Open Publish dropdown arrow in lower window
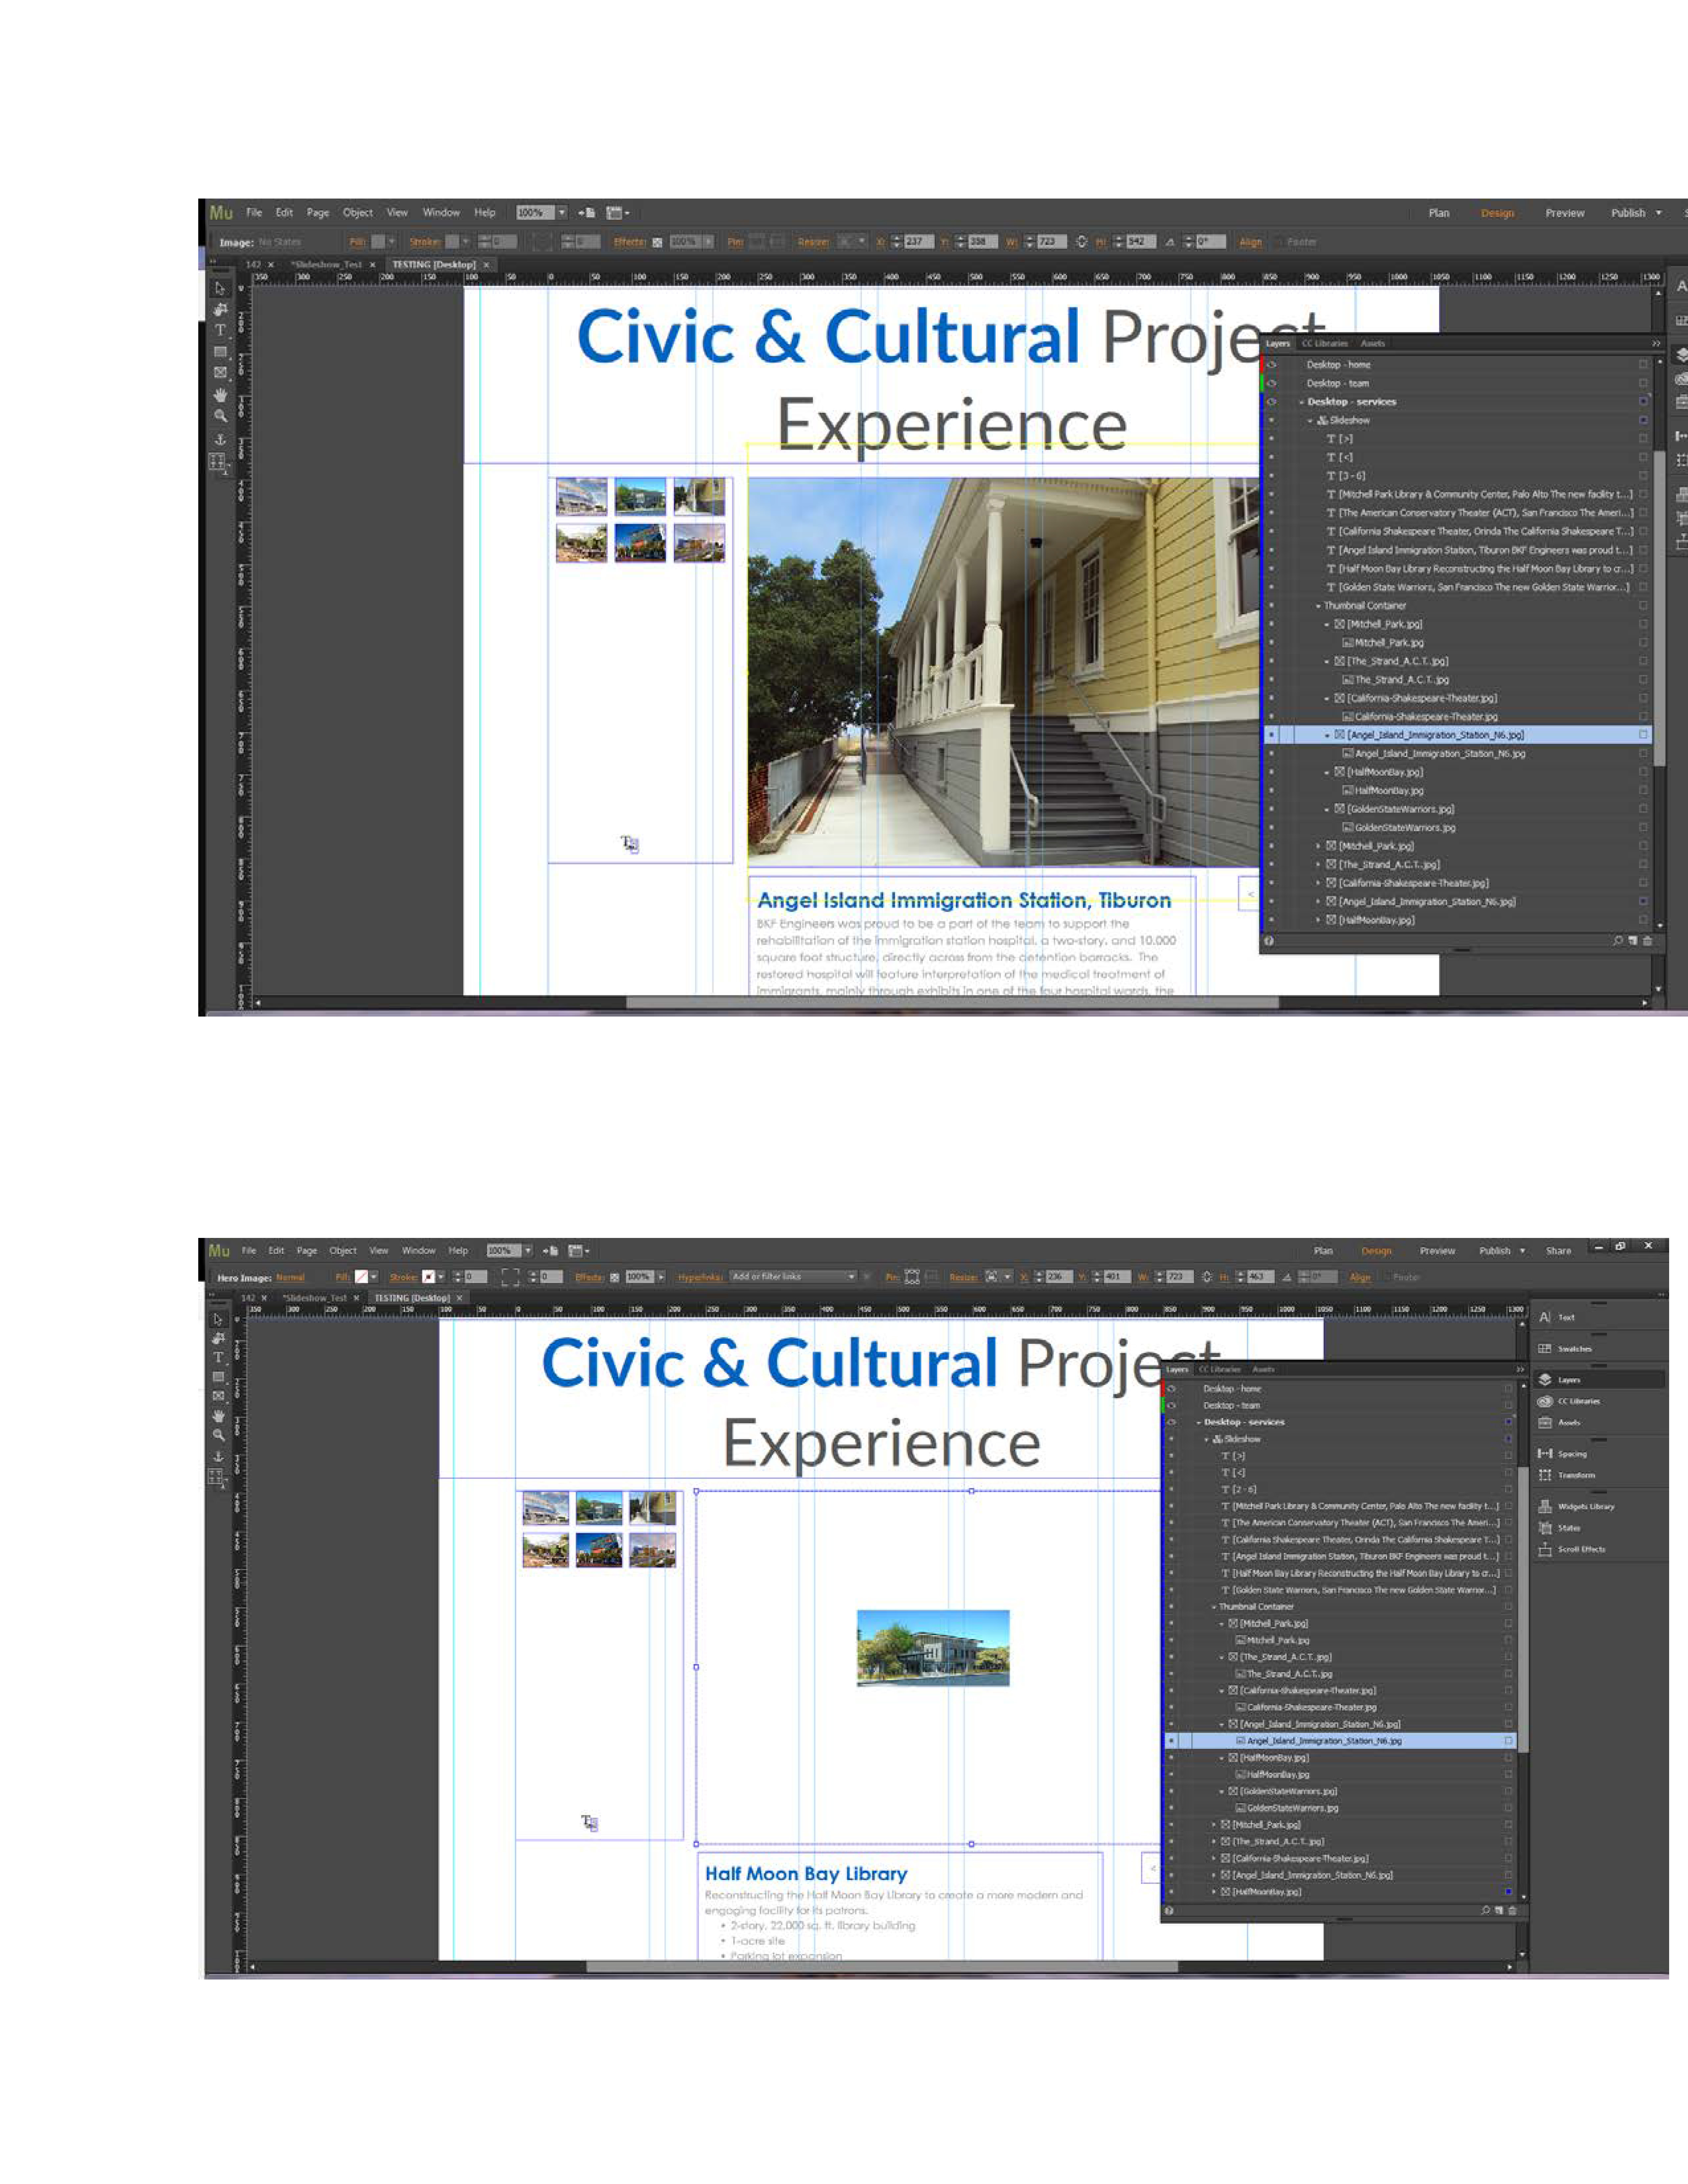This screenshot has width=1688, height=2184. pyautogui.click(x=1523, y=1251)
